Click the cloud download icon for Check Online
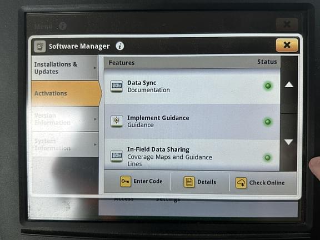 [241, 183]
